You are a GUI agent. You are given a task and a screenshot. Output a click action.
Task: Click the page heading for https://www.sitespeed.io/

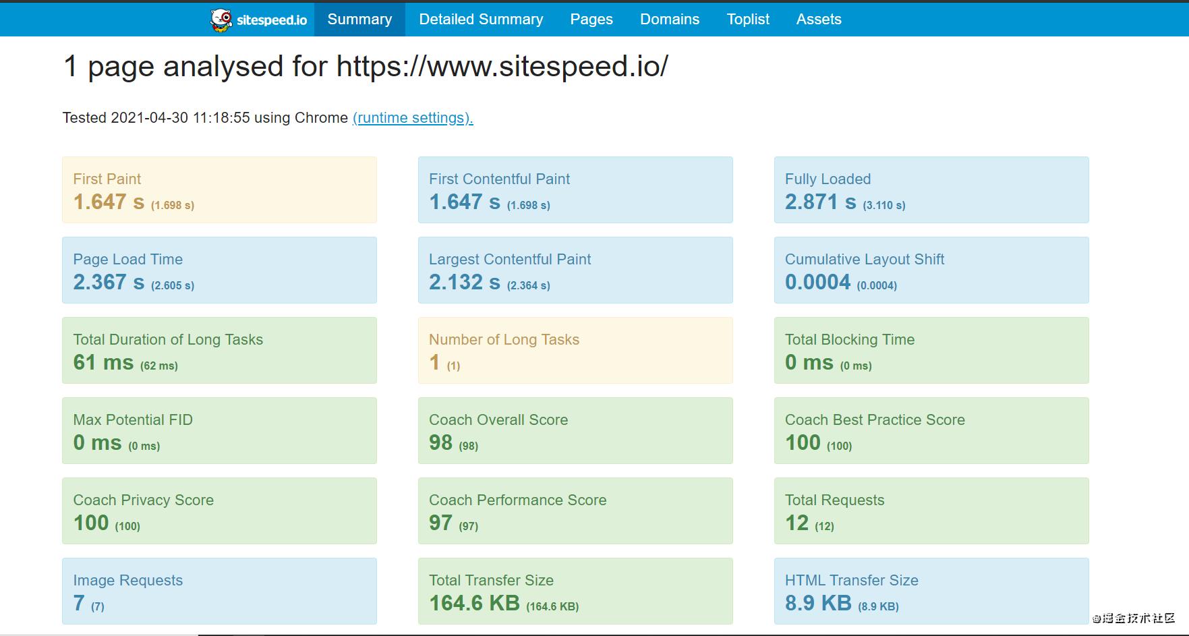tap(366, 67)
